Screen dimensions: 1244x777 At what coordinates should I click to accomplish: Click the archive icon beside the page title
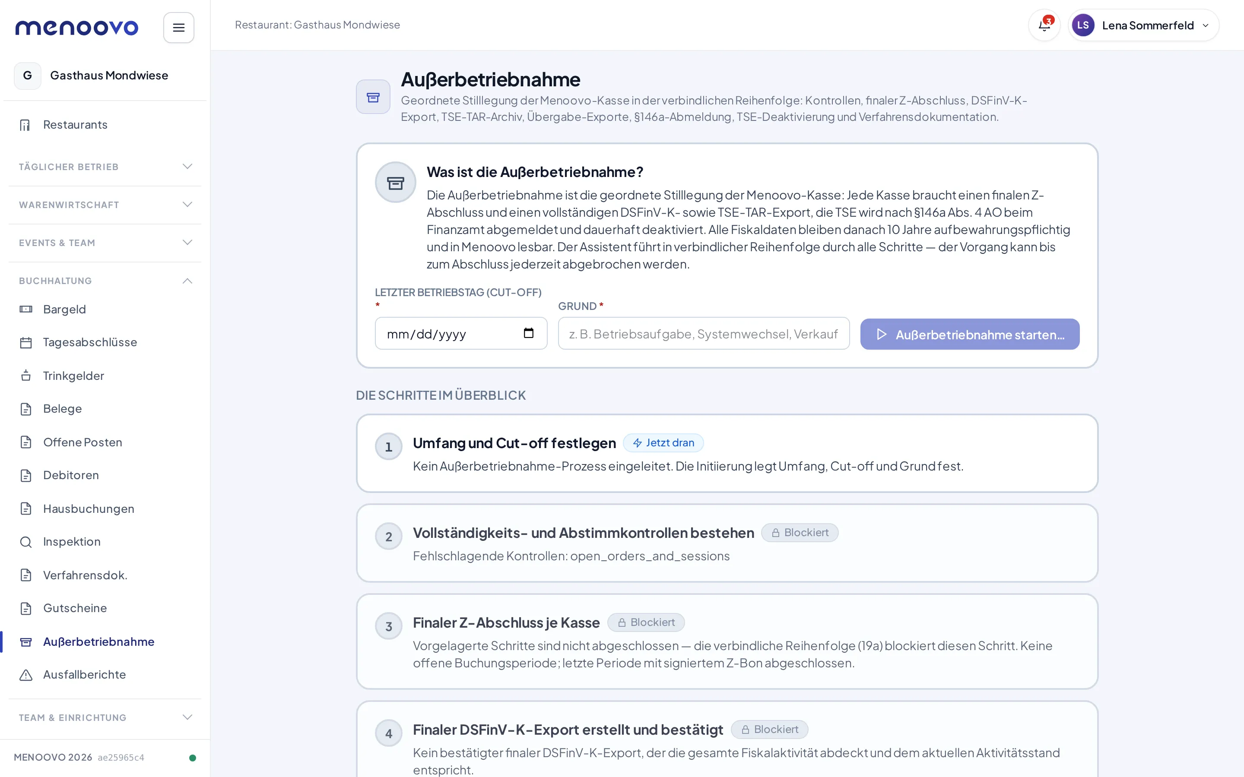click(x=373, y=97)
